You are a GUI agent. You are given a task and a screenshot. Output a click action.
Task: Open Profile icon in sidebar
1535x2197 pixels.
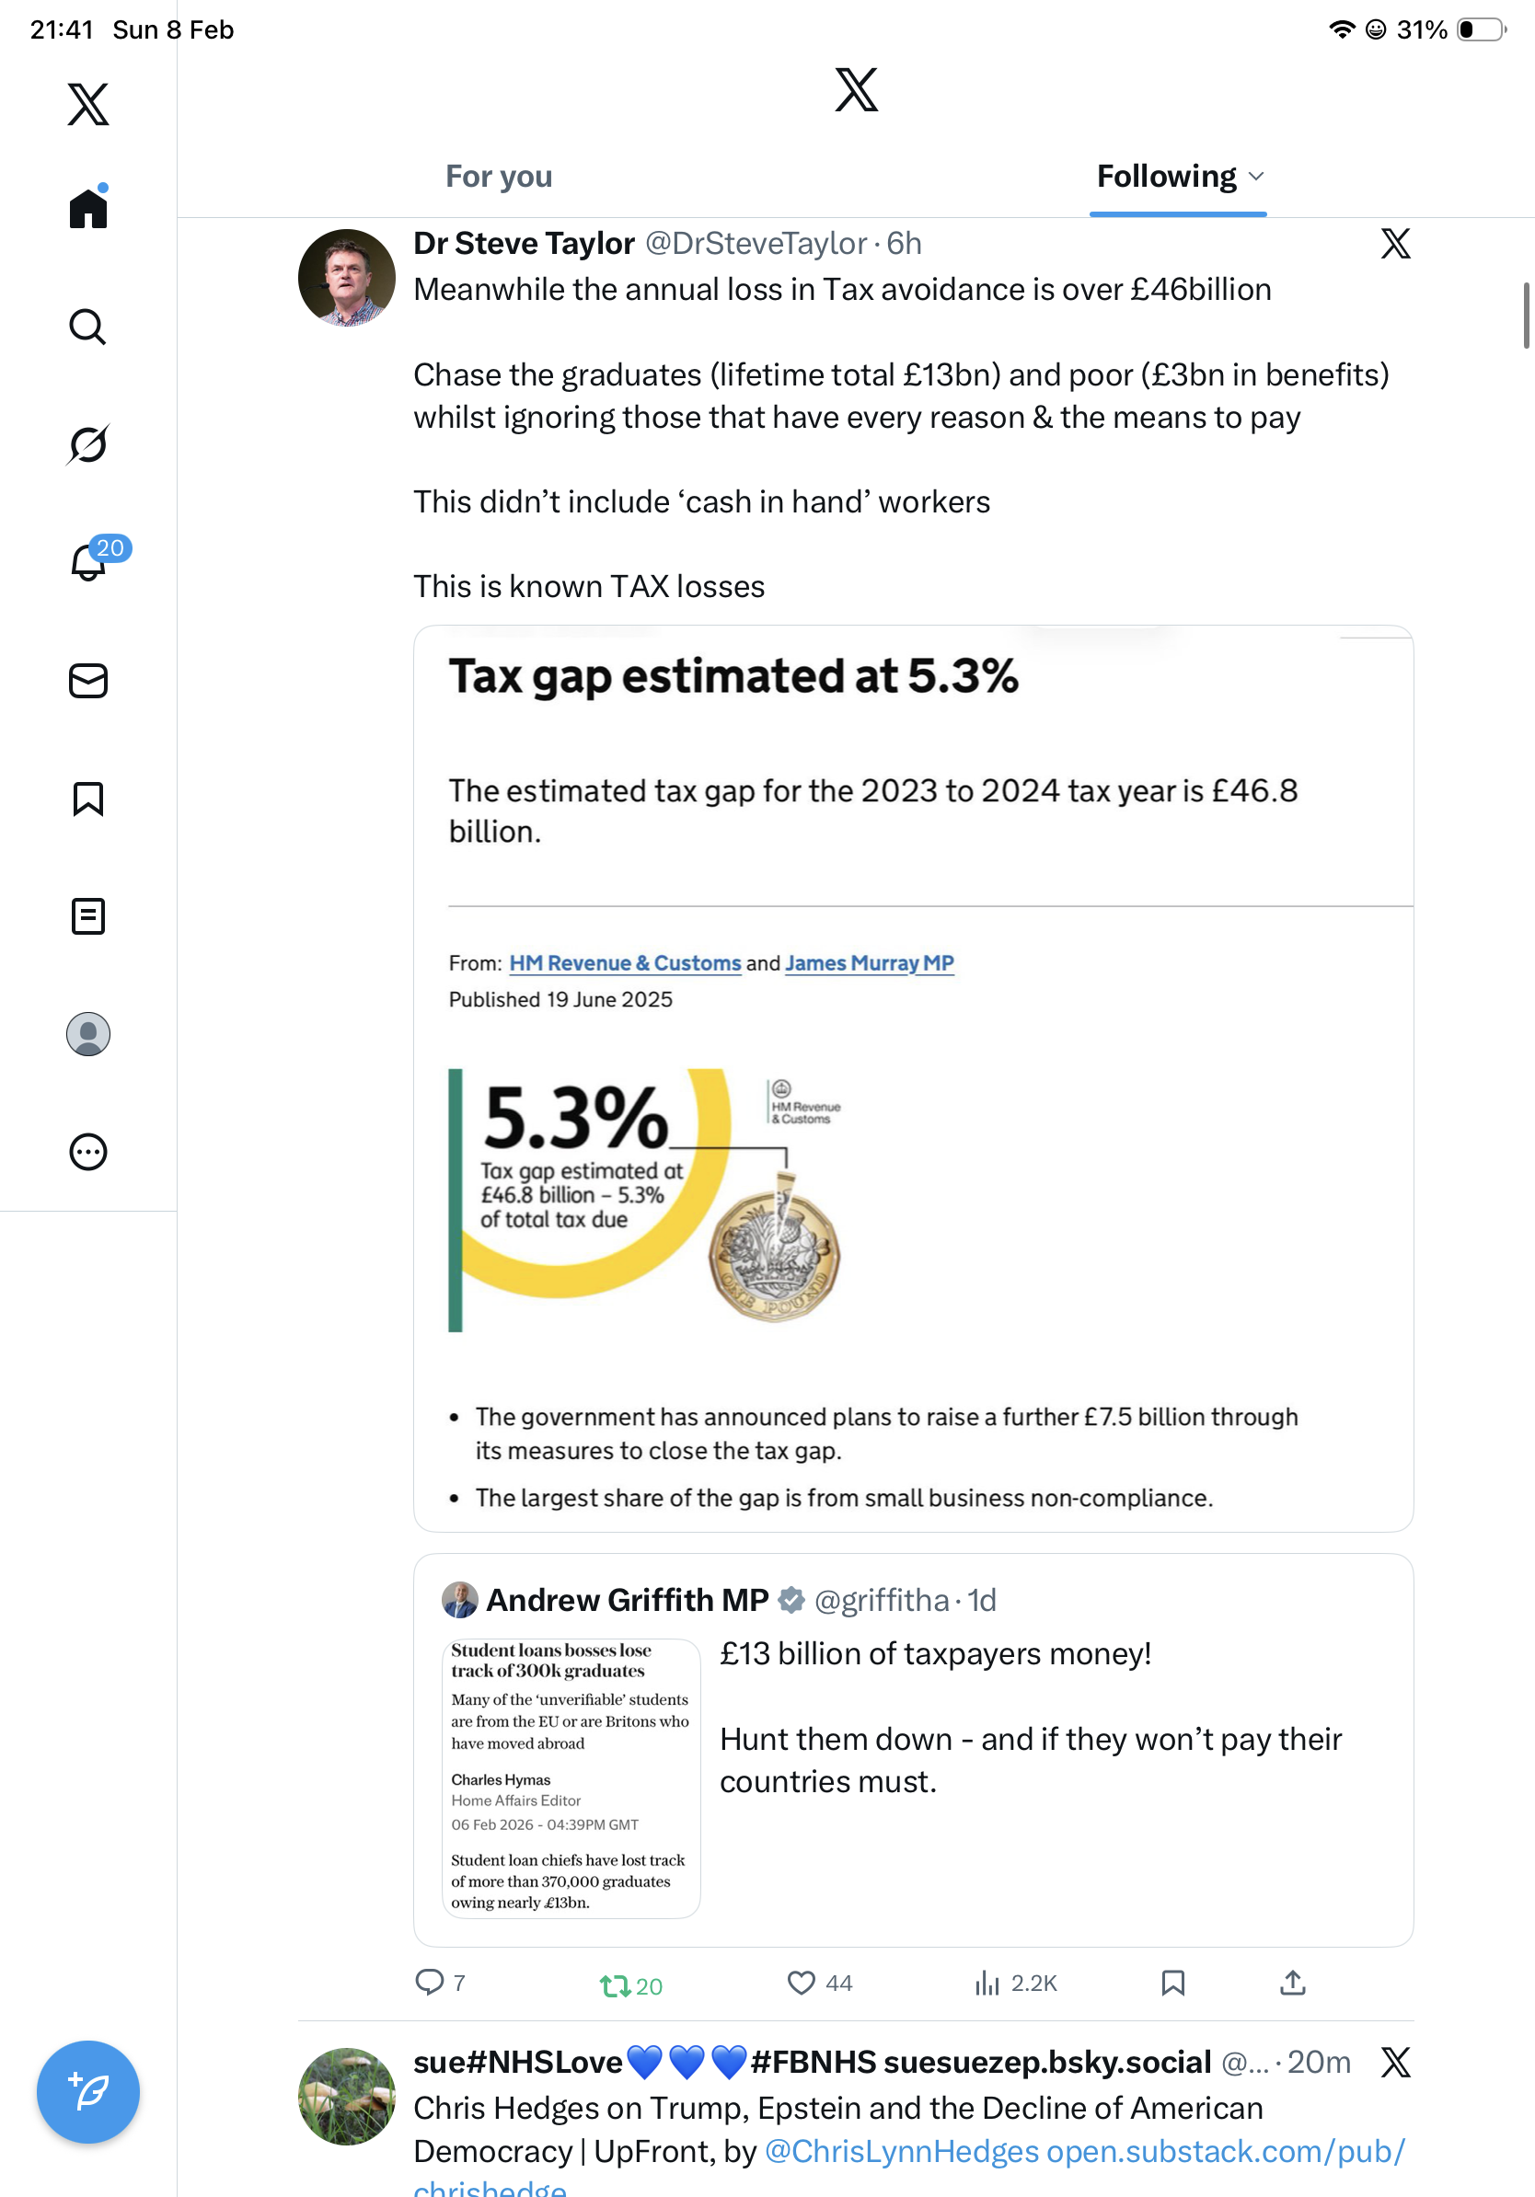point(88,1034)
